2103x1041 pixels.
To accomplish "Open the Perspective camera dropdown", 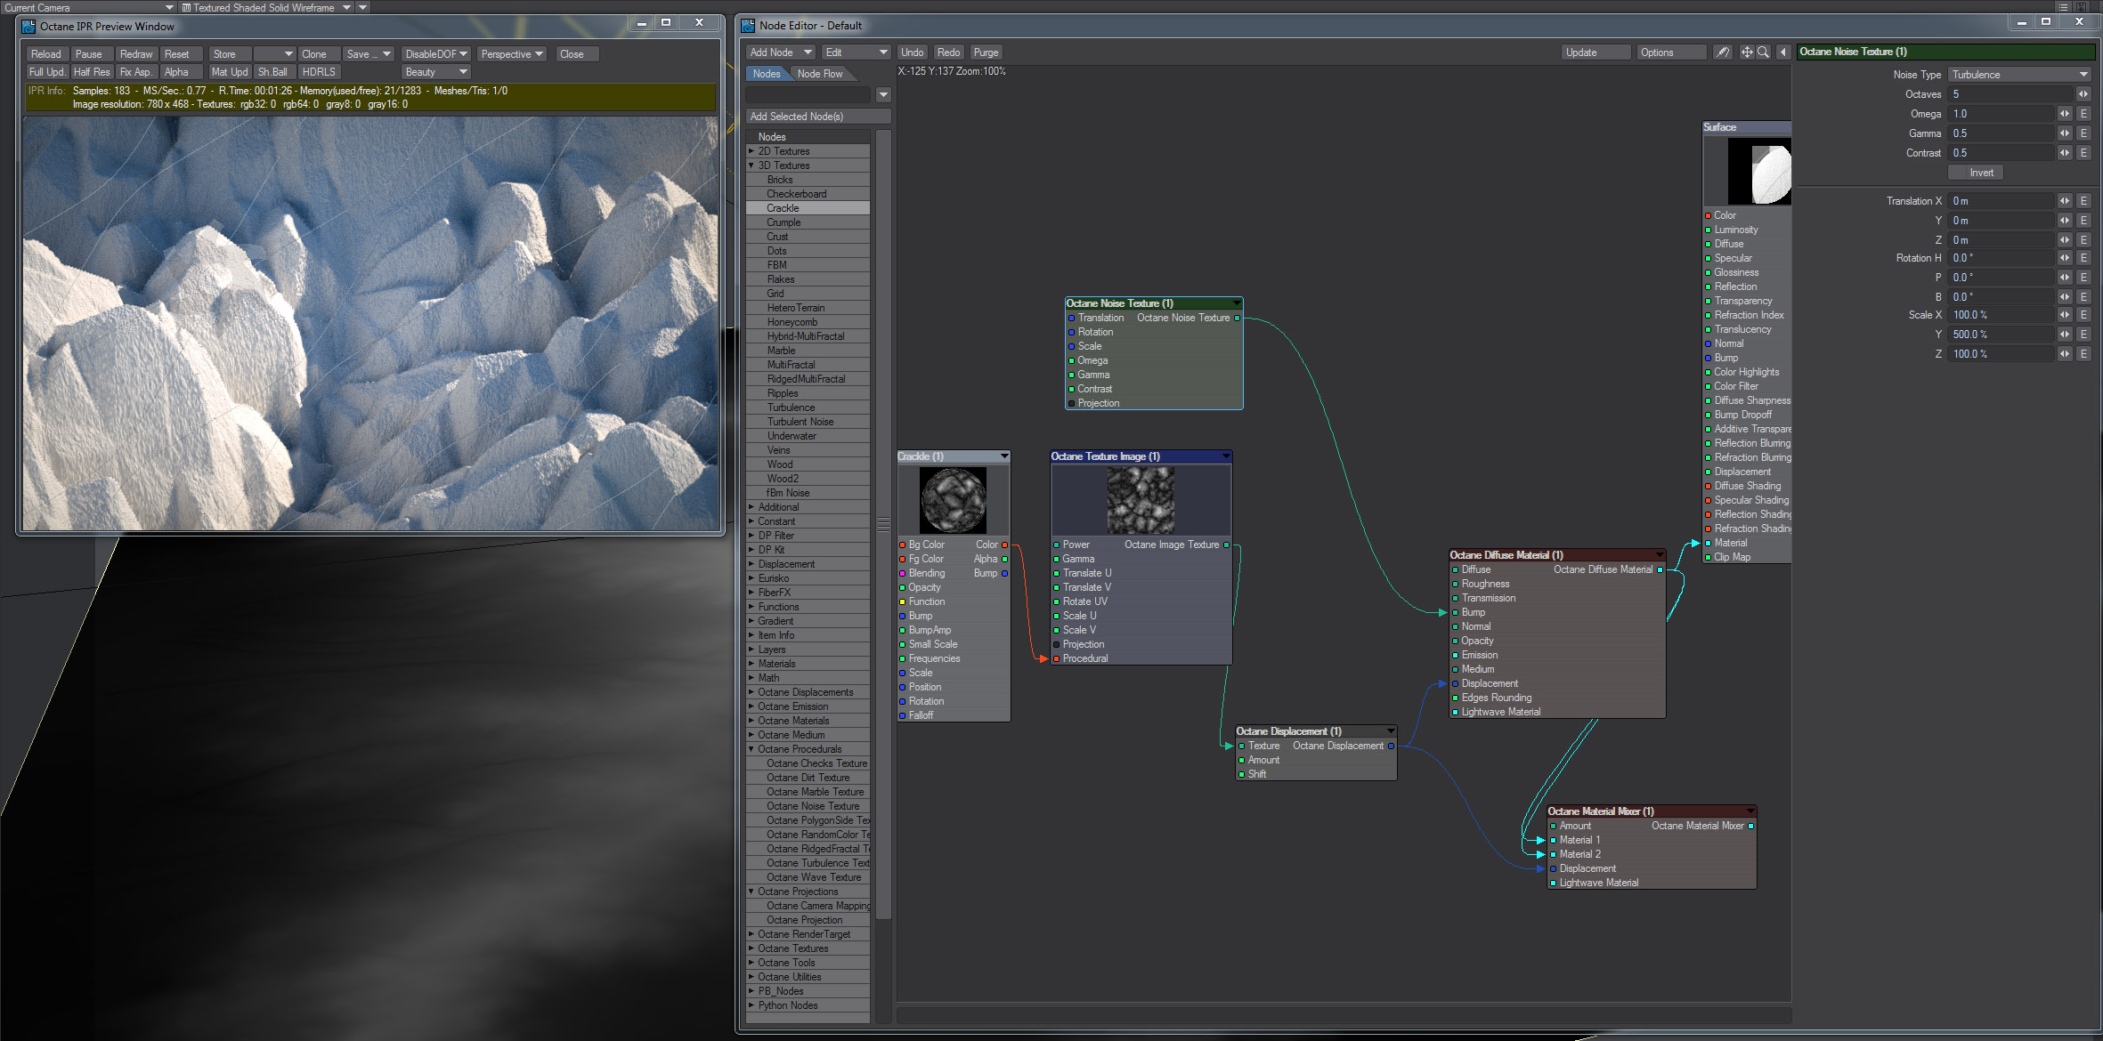I will click(512, 54).
